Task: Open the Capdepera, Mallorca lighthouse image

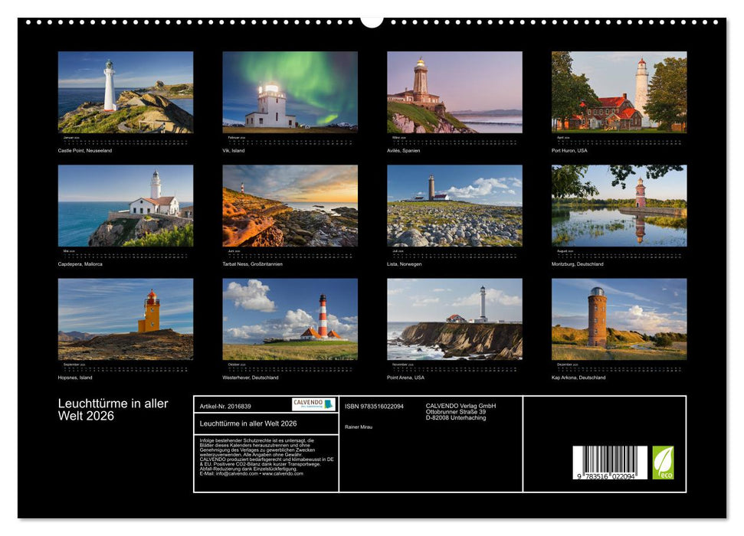Action: click(x=126, y=205)
